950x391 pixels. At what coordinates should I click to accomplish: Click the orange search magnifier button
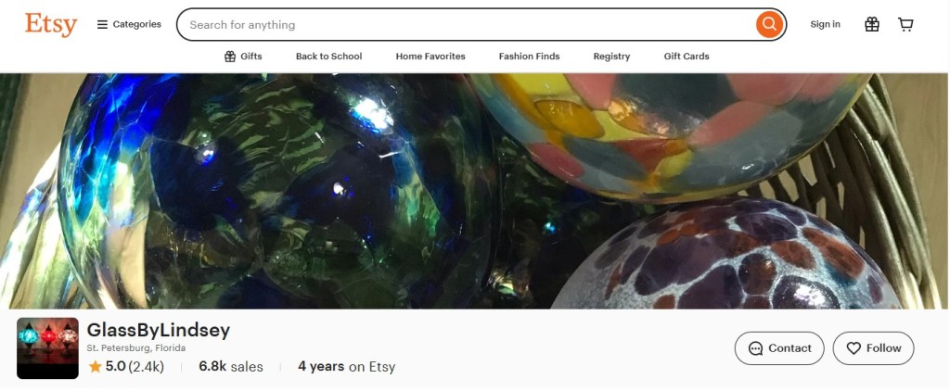[x=769, y=25]
